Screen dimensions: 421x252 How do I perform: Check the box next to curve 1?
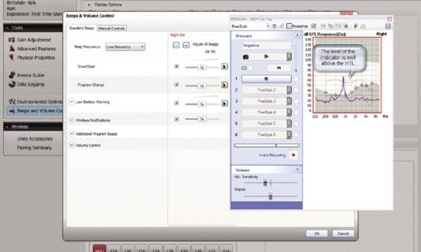pyautogui.click(x=296, y=79)
